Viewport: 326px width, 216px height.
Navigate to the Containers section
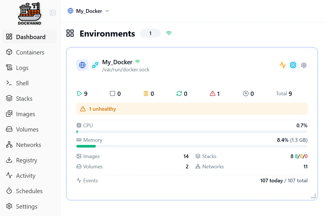(x=30, y=52)
